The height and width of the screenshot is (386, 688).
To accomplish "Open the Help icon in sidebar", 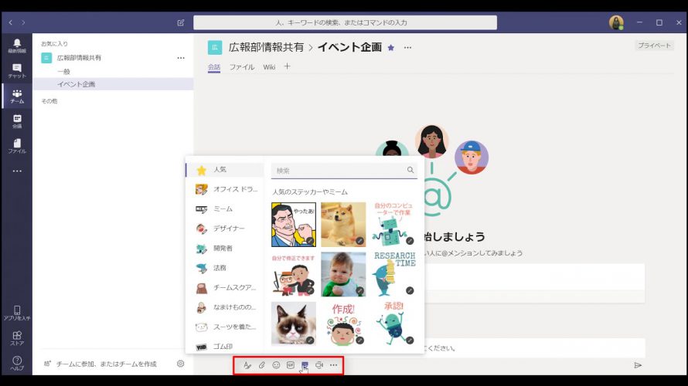I will point(17,363).
